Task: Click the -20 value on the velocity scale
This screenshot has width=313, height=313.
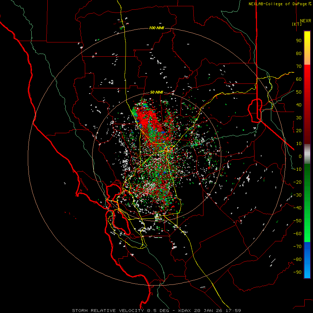Action: pos(297,182)
